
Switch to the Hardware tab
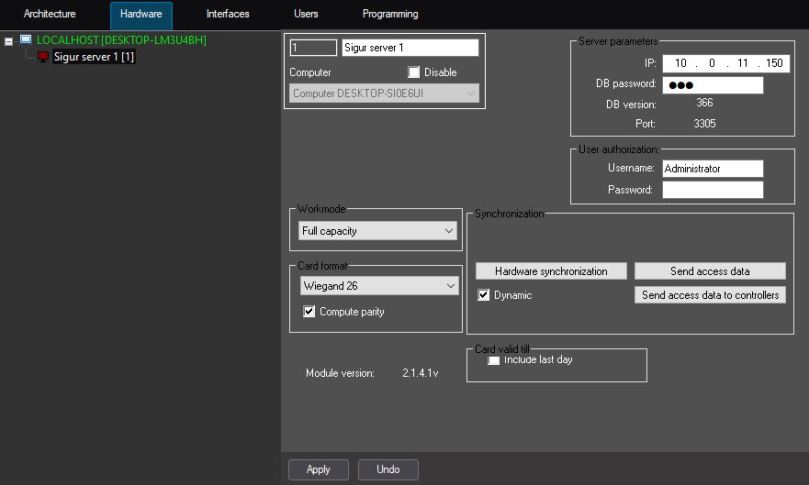[x=140, y=15]
